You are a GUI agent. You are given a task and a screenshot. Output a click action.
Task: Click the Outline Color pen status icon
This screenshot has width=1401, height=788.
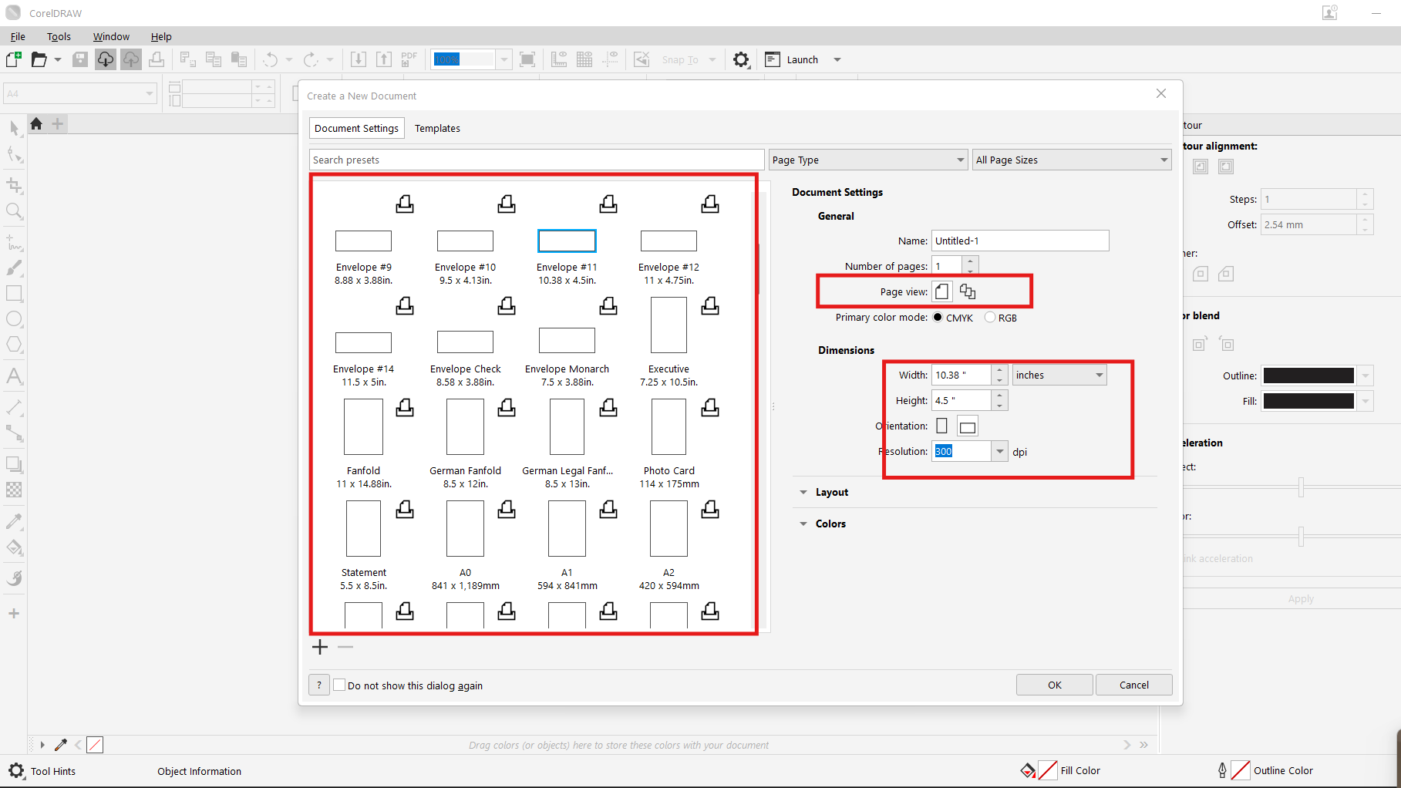coord(1222,770)
